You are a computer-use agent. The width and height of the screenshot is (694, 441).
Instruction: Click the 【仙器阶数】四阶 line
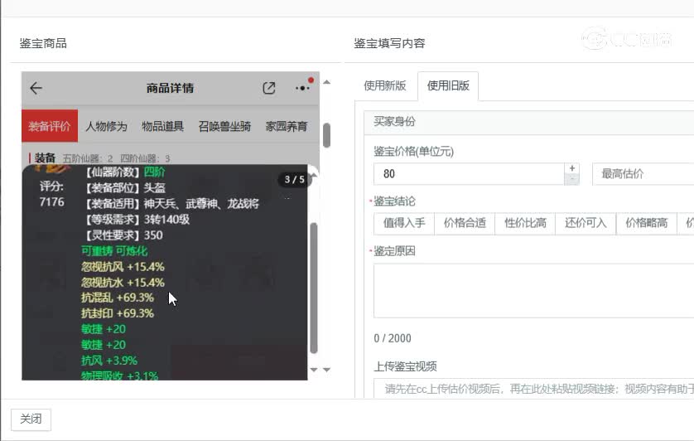click(124, 172)
